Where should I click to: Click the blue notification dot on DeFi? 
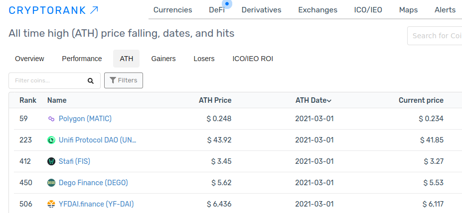(x=227, y=4)
